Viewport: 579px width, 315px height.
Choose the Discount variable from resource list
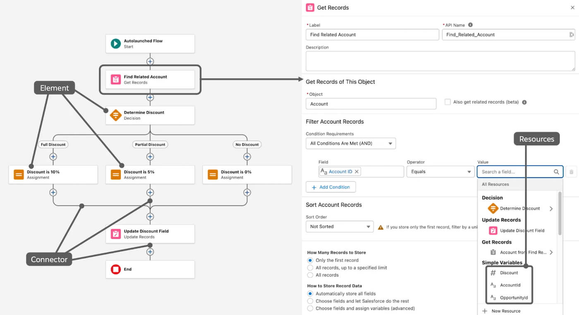tap(509, 273)
